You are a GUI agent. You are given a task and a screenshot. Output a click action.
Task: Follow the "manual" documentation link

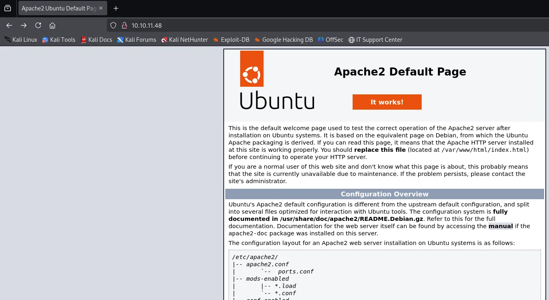pos(500,226)
